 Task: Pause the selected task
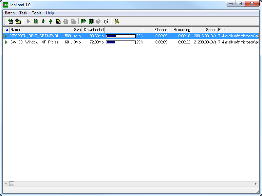tap(36, 21)
